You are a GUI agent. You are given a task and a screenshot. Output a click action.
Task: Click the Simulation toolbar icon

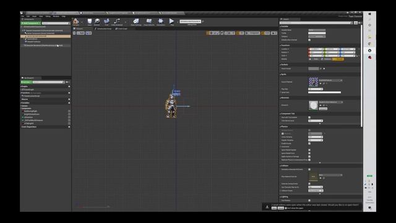pyautogui.click(x=160, y=22)
